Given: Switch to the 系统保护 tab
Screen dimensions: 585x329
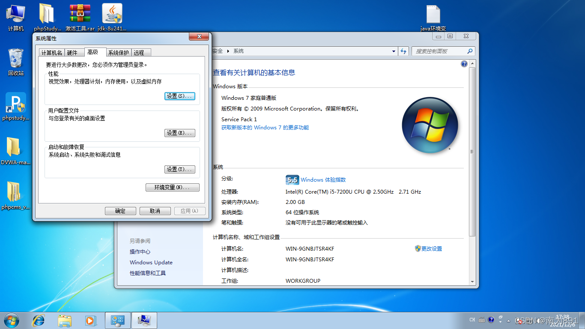Looking at the screenshot, I should 119,53.
